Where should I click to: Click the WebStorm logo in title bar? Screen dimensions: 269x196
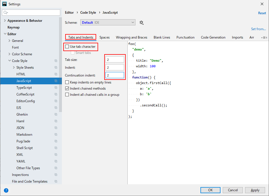4,4
